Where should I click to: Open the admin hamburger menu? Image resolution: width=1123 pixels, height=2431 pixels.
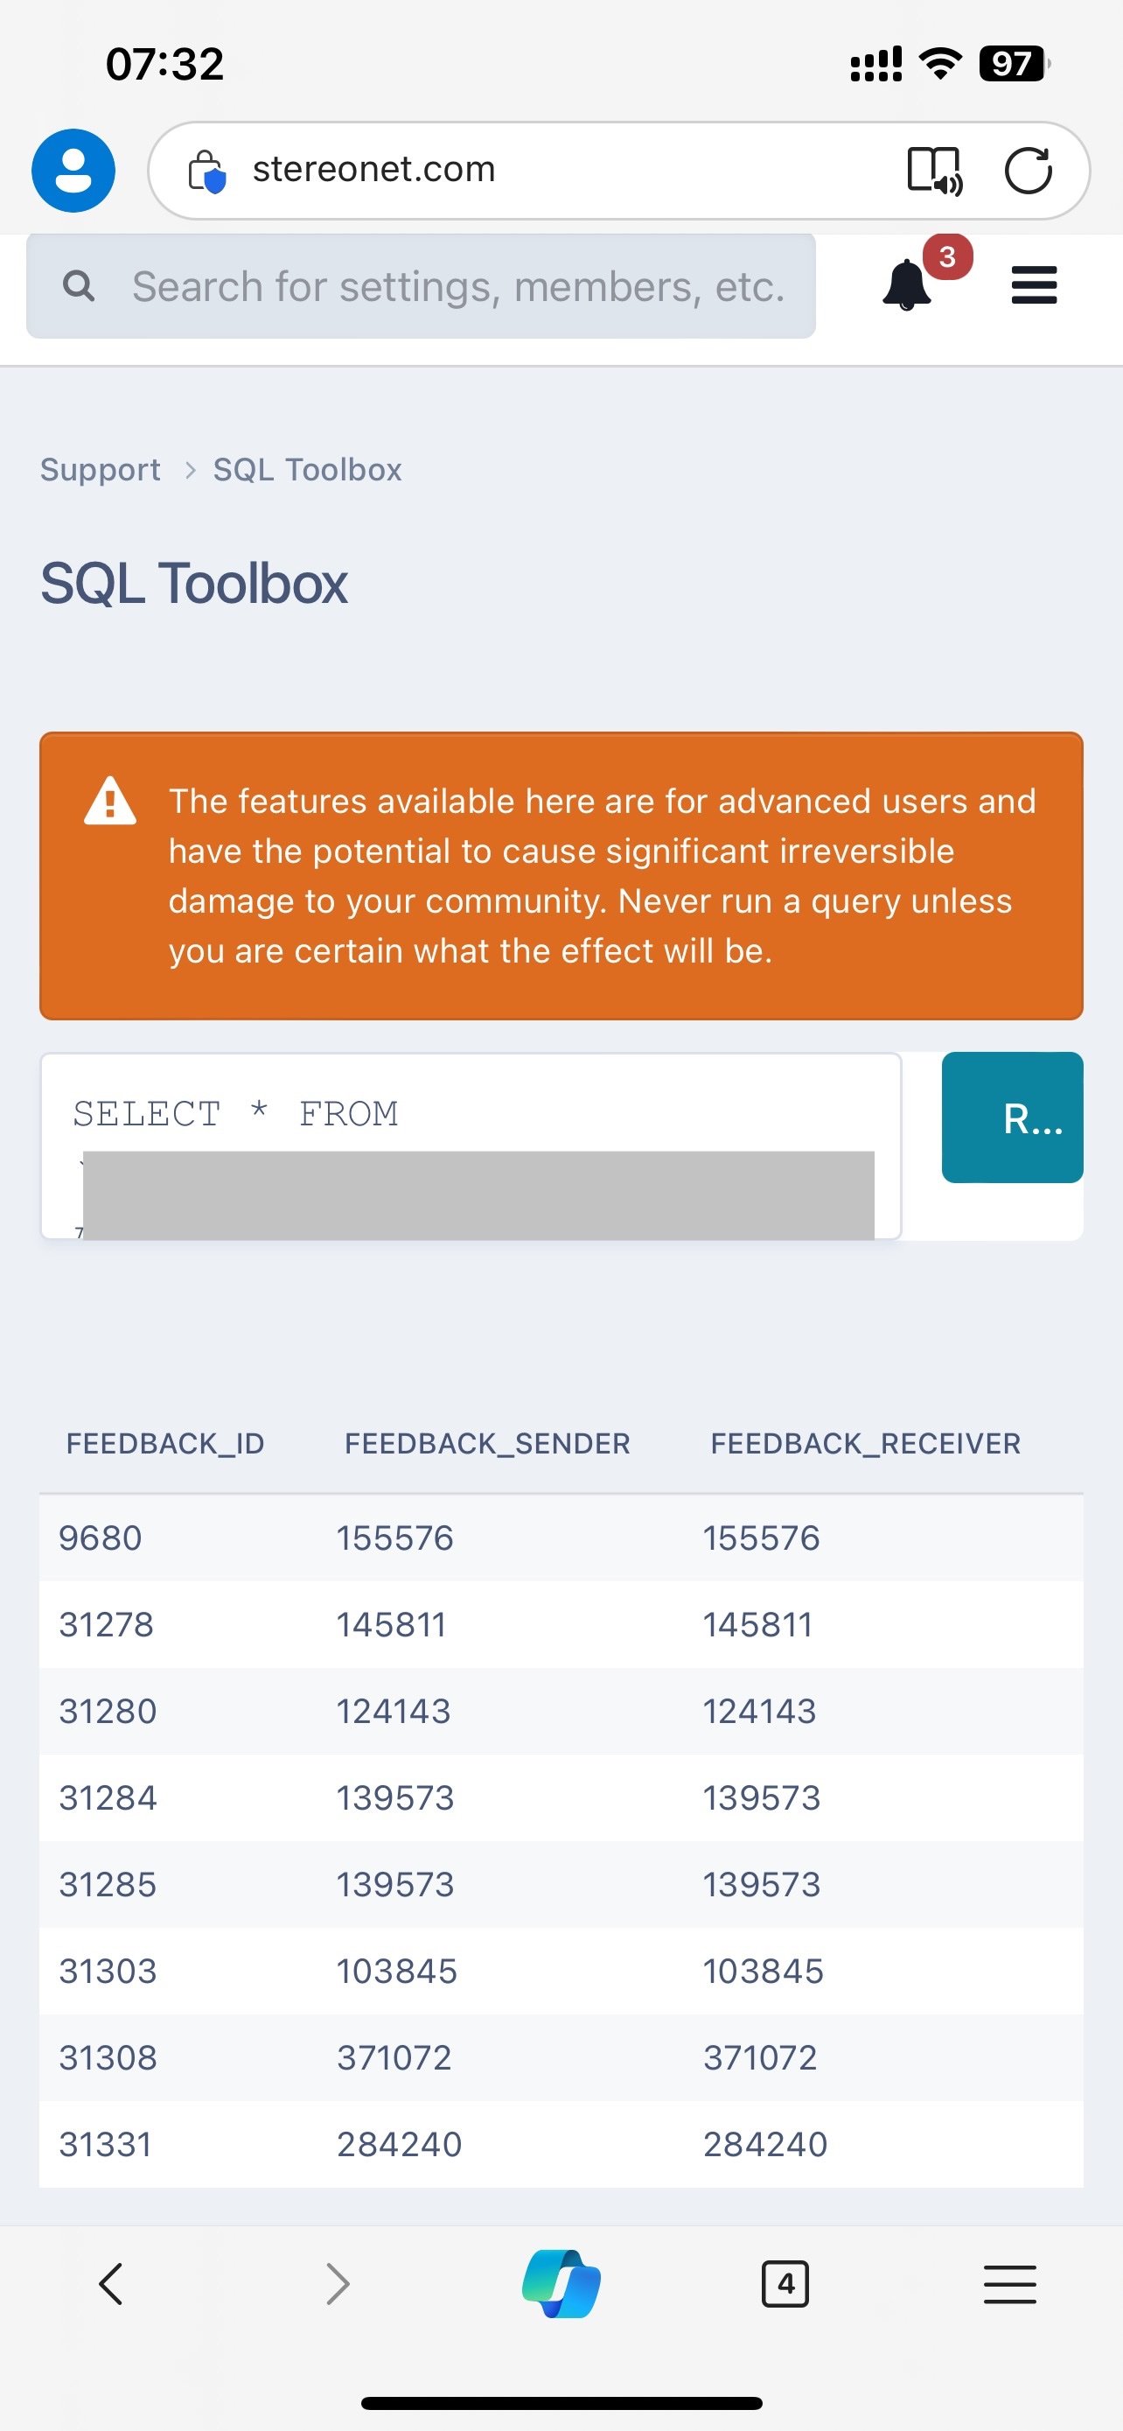tap(1034, 285)
